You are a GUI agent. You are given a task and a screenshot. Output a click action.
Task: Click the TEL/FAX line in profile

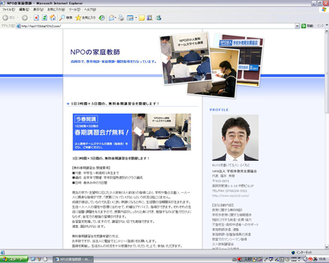(230, 191)
